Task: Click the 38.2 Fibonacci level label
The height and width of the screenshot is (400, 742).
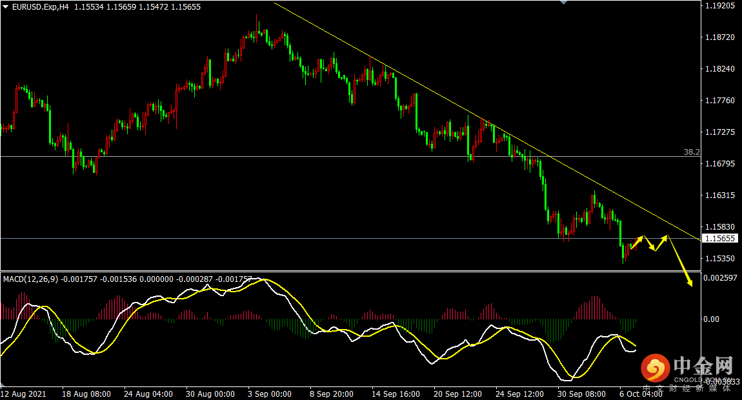Action: click(692, 152)
